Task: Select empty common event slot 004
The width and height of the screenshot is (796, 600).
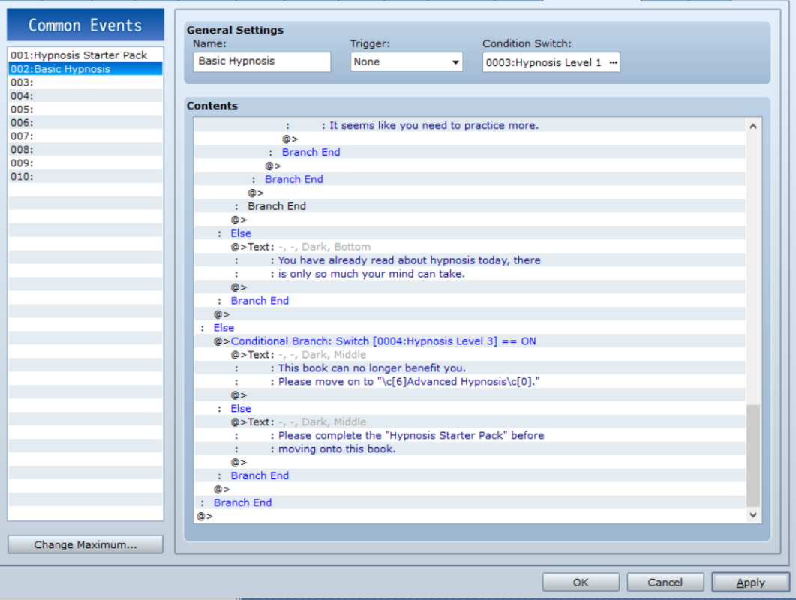Action: (x=86, y=95)
